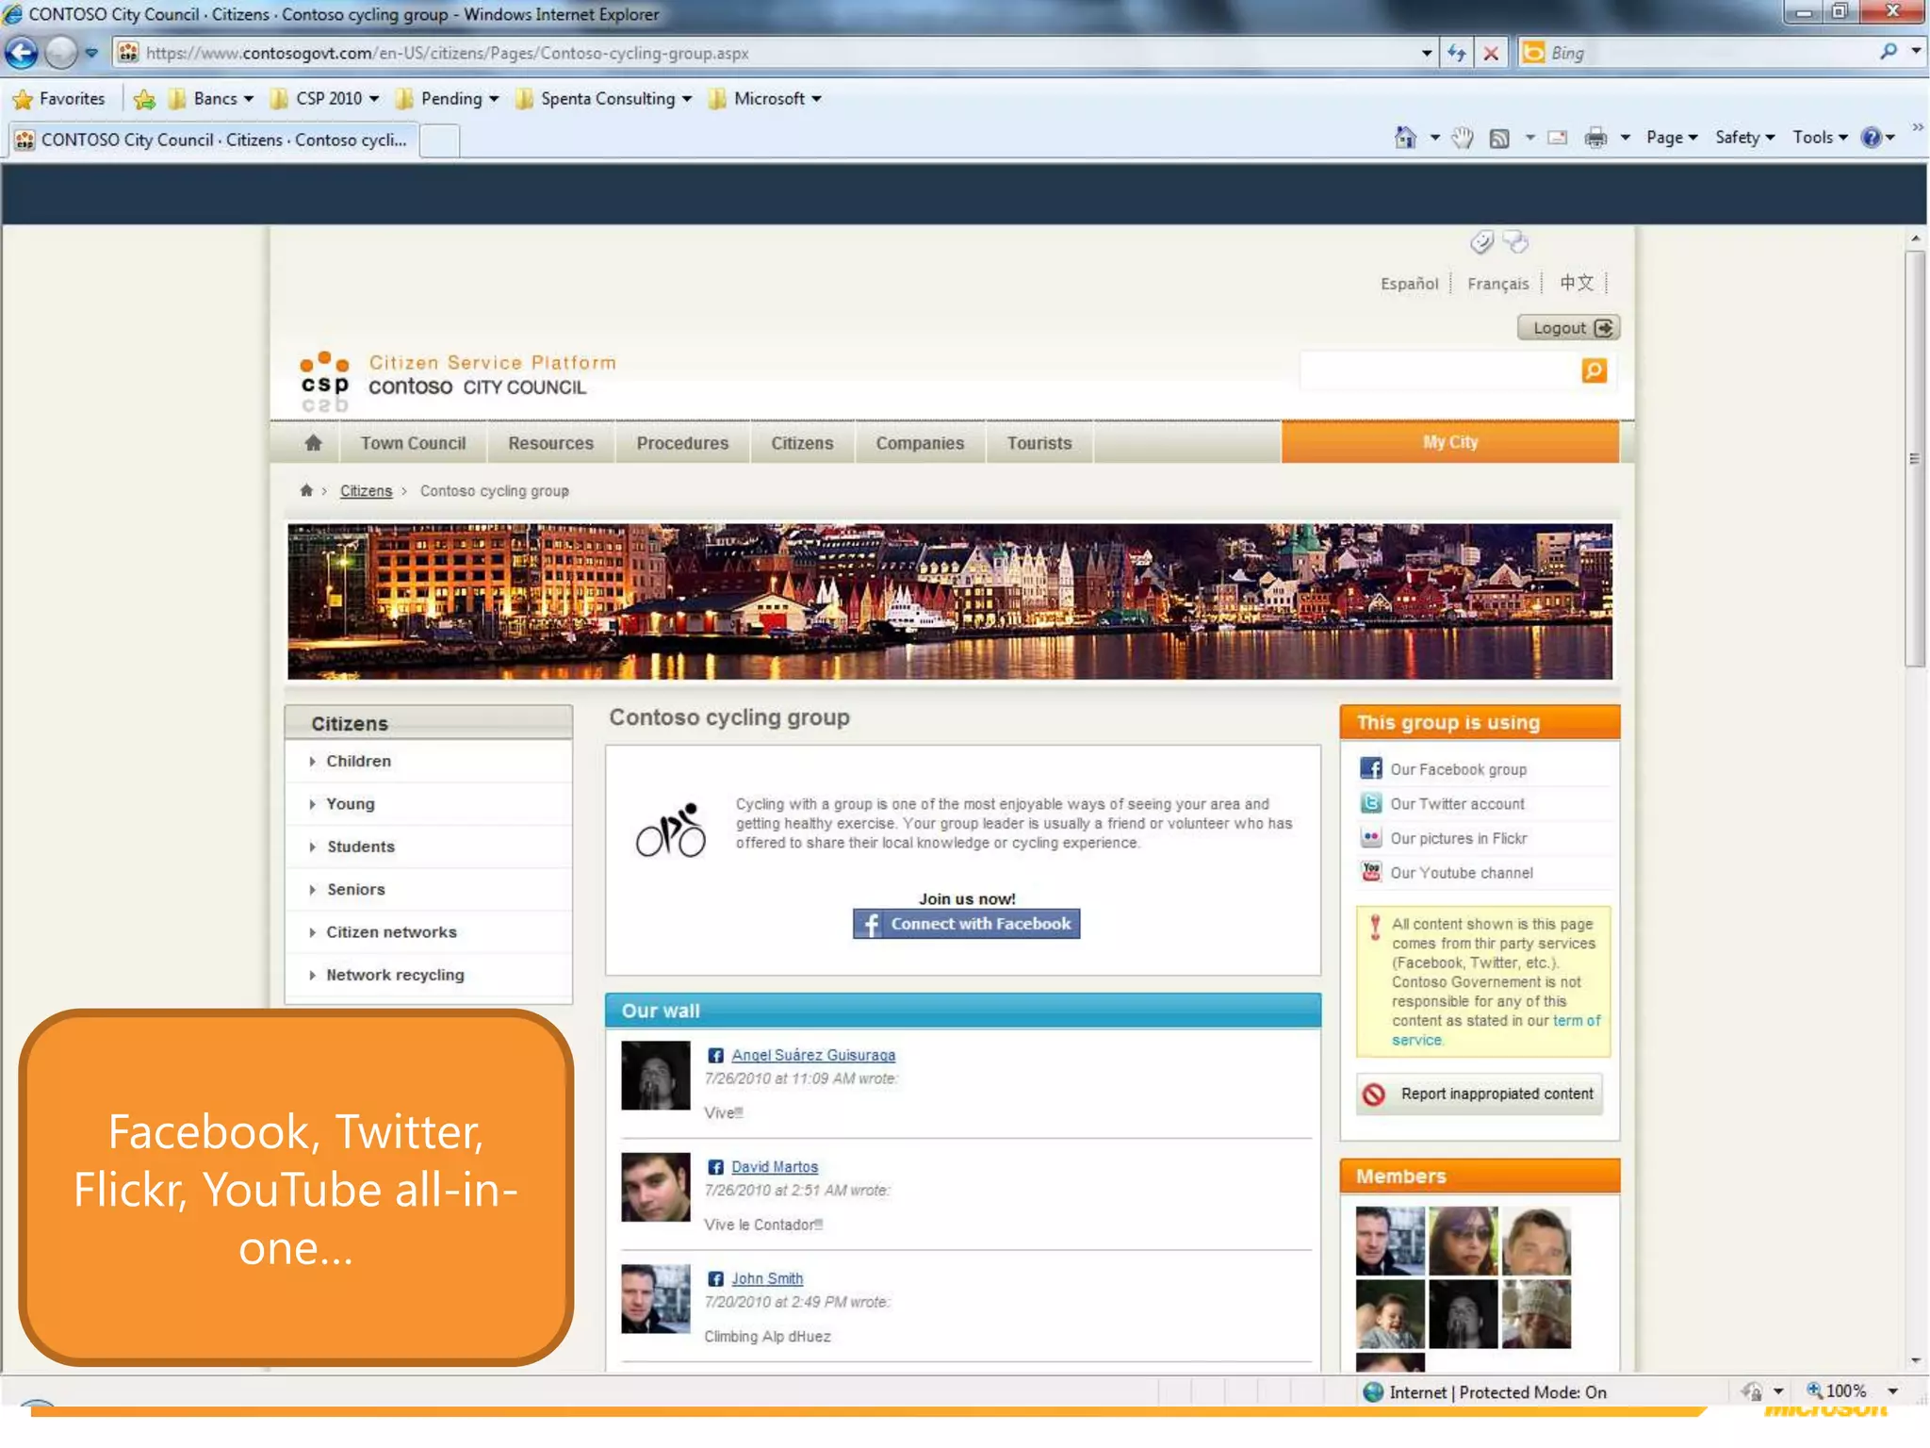Click the RSS feeds toolbar icon
The width and height of the screenshot is (1930, 1448).
coord(1498,138)
